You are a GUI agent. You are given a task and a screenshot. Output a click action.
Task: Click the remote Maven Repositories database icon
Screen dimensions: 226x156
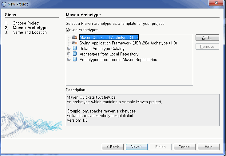click(x=74, y=59)
